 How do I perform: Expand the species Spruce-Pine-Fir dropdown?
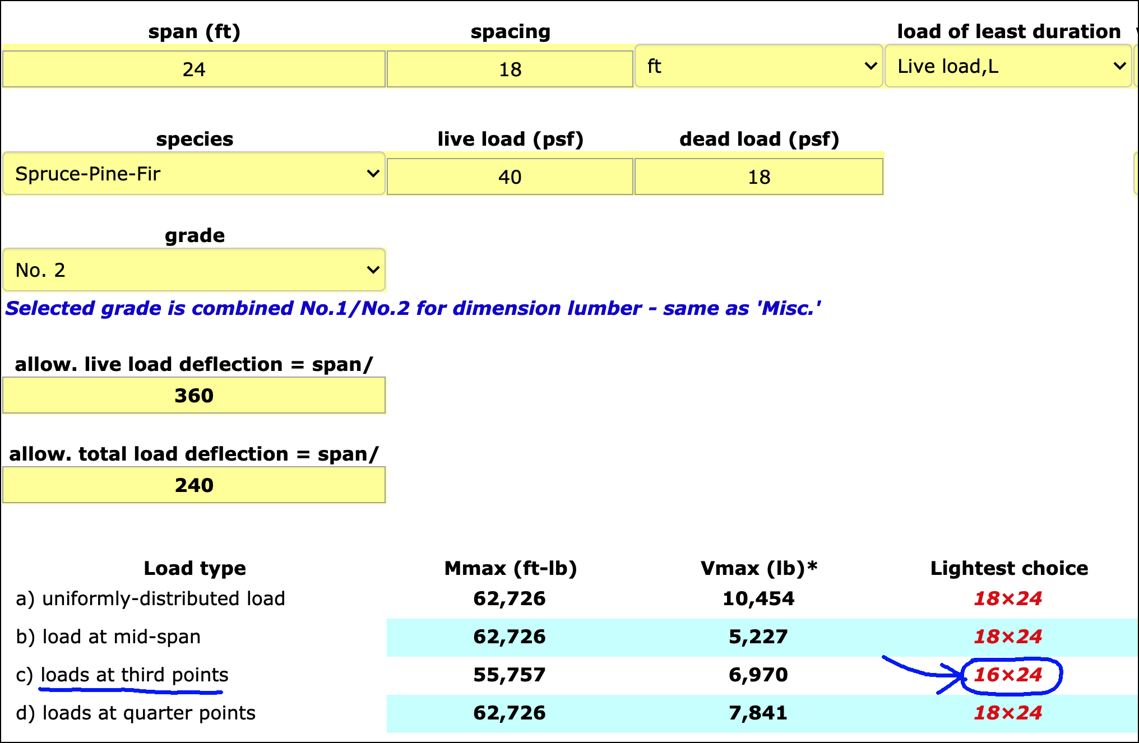pos(194,174)
